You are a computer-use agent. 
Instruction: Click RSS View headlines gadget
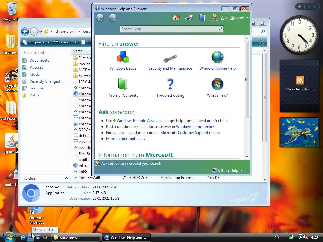coord(299,86)
